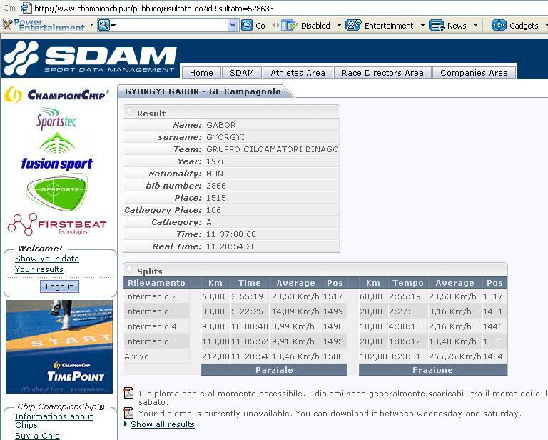Screen dimensions: 548x440
Task: Click the Firstbeat Technologies sponsor logo
Action: point(57,224)
